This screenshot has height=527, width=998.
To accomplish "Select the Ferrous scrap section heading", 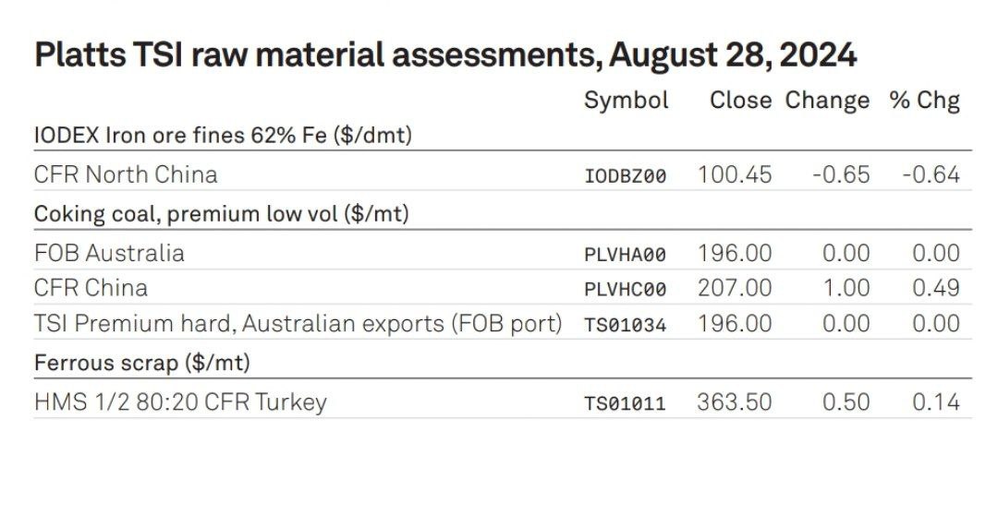I will 142,363.
